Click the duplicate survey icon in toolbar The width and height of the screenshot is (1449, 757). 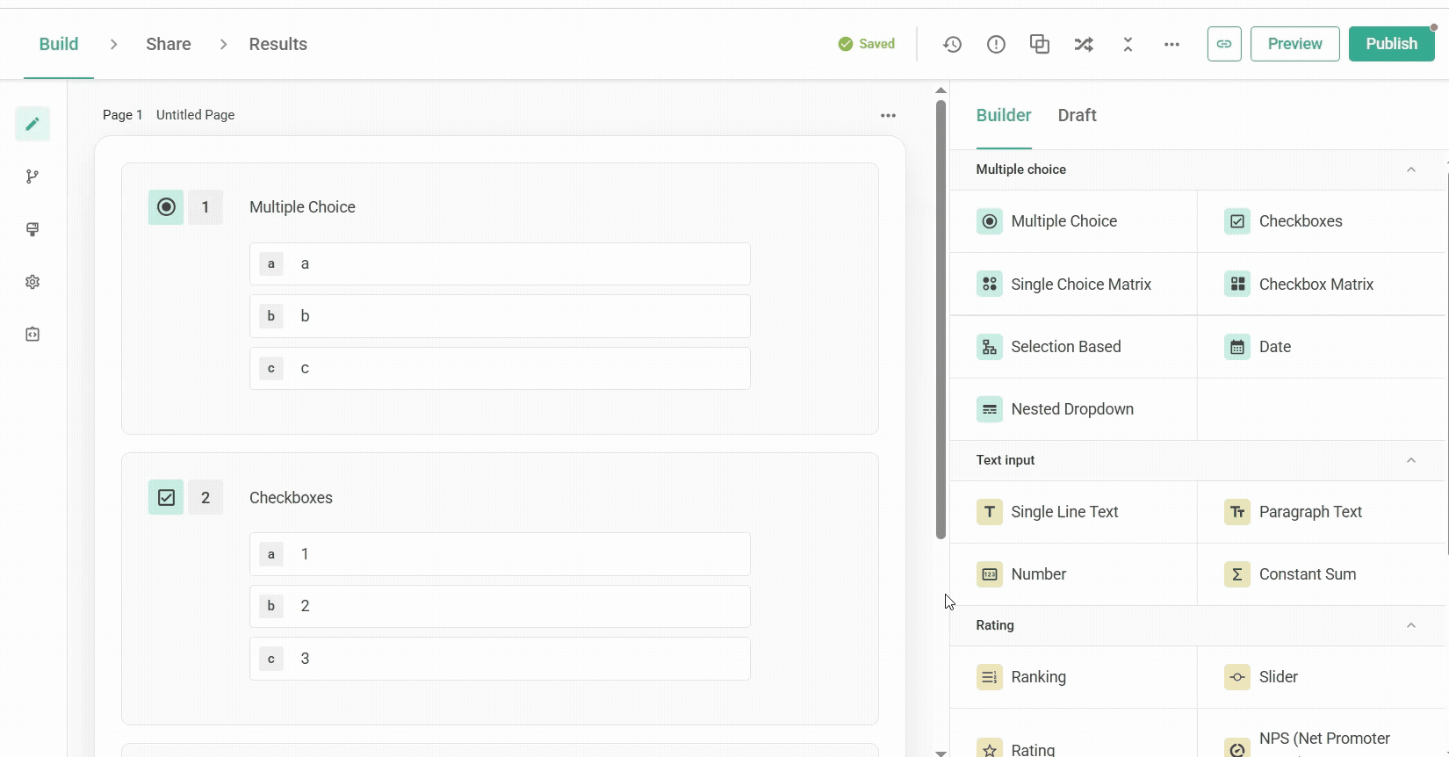point(1040,44)
